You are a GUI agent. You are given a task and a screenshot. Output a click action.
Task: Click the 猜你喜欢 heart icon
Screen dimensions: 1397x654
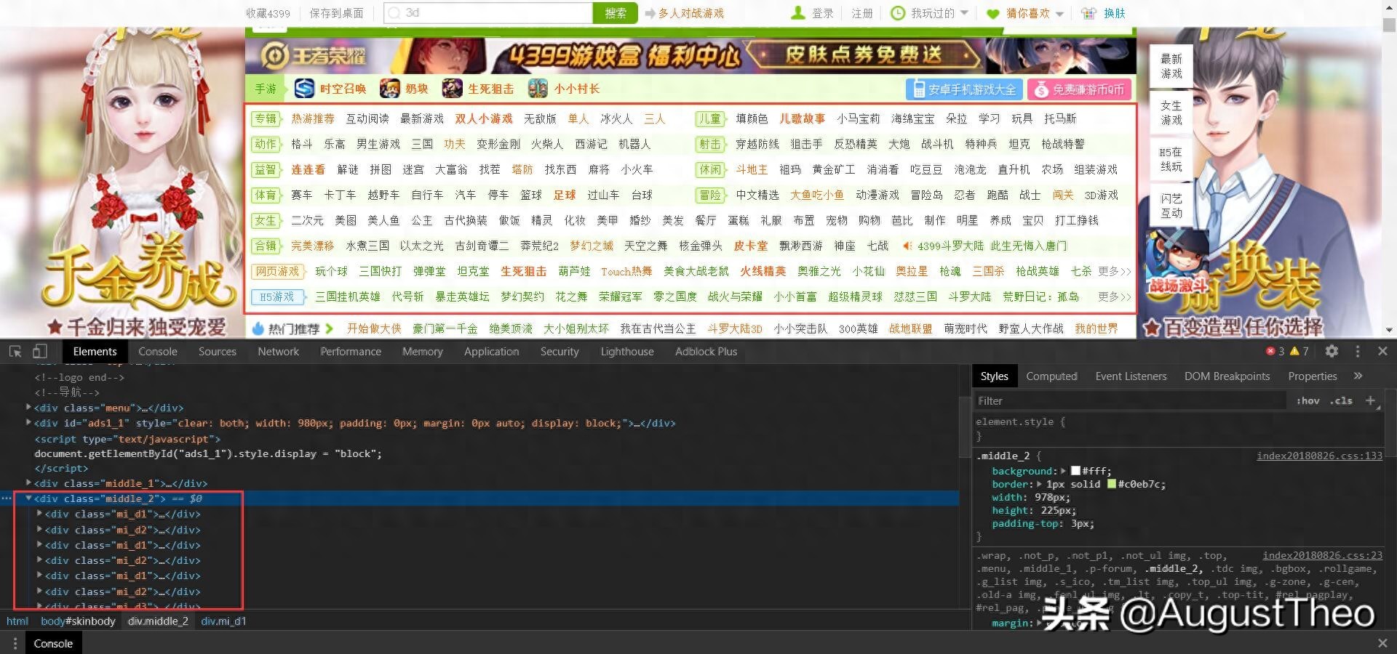pyautogui.click(x=993, y=13)
